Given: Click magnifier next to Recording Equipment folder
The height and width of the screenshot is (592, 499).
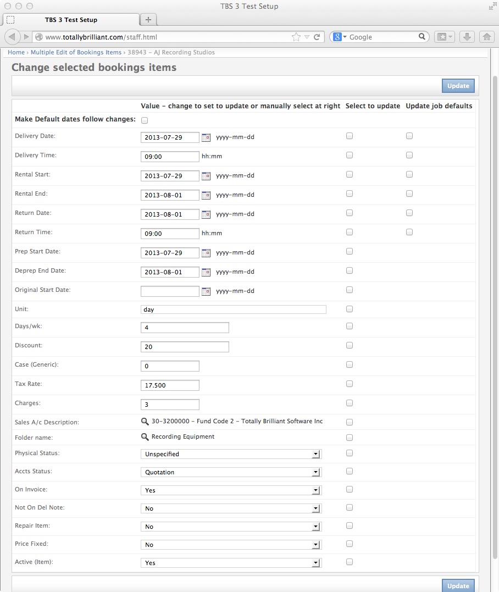Looking at the screenshot, I should click(x=145, y=437).
